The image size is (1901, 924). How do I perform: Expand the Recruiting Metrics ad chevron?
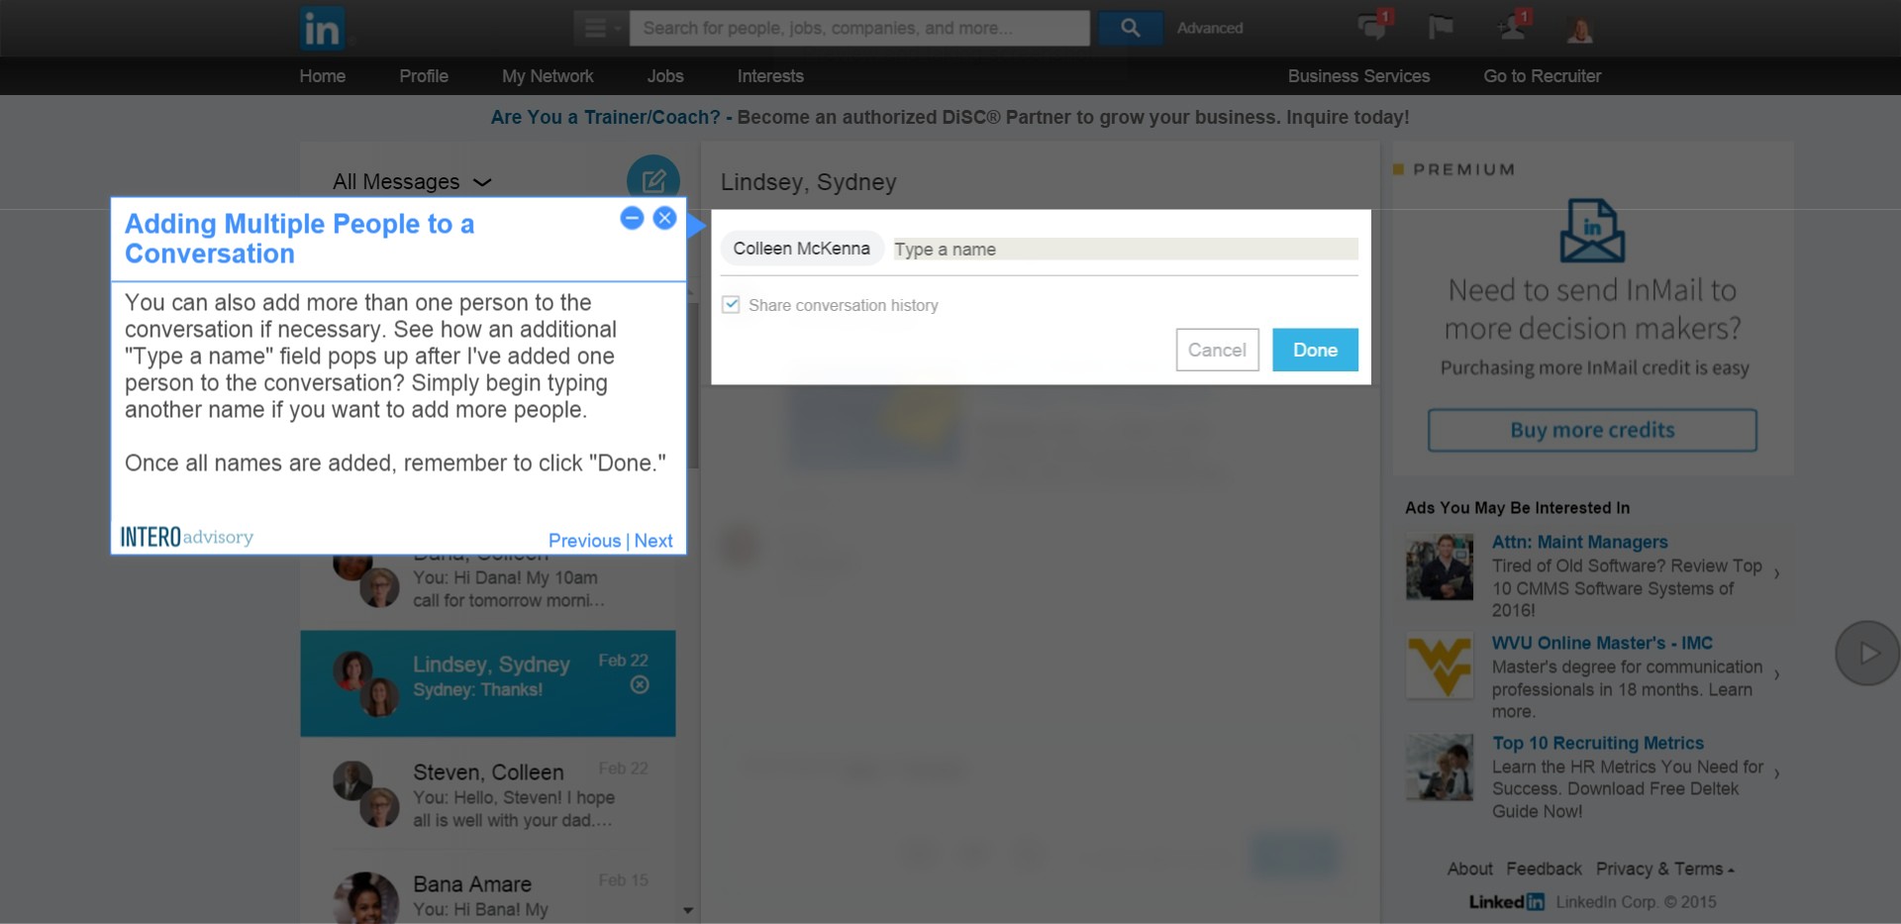[1777, 773]
